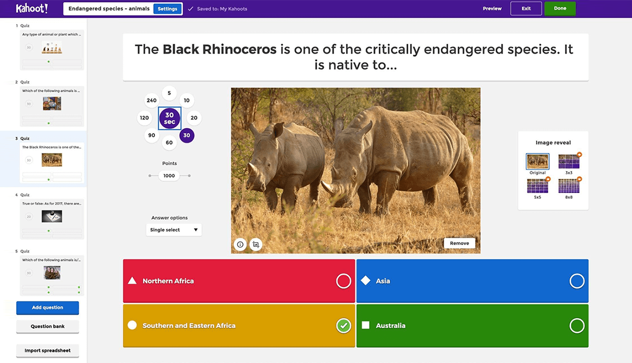Click the Points slider at 1000

(x=169, y=176)
